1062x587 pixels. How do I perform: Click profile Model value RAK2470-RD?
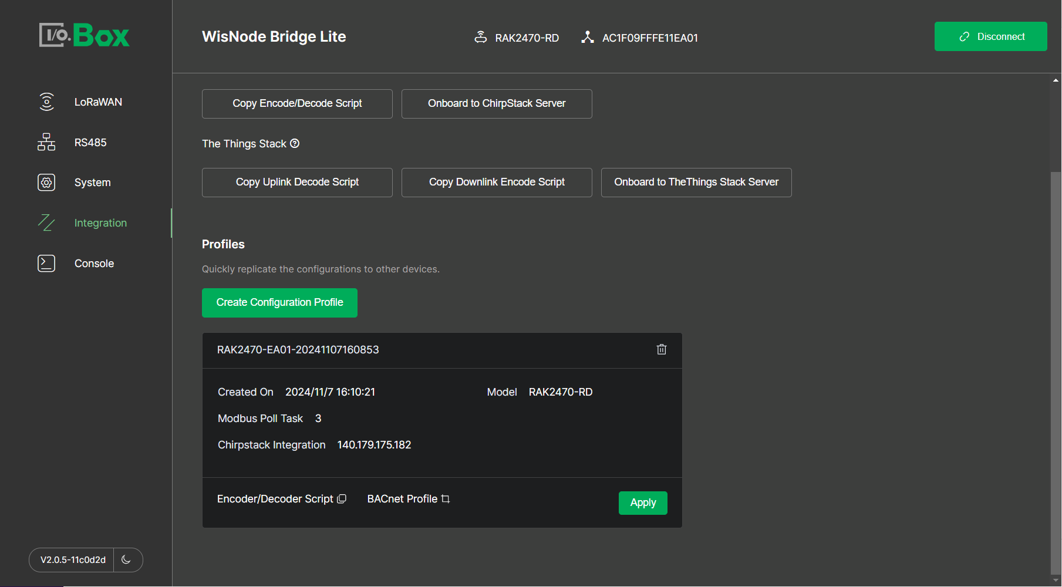coord(561,392)
